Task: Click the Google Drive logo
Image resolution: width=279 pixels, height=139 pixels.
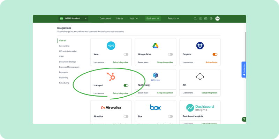Action: (x=156, y=46)
